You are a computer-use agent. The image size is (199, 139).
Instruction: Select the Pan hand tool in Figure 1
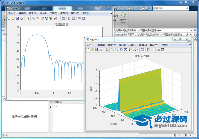pyautogui.click(x=42, y=18)
